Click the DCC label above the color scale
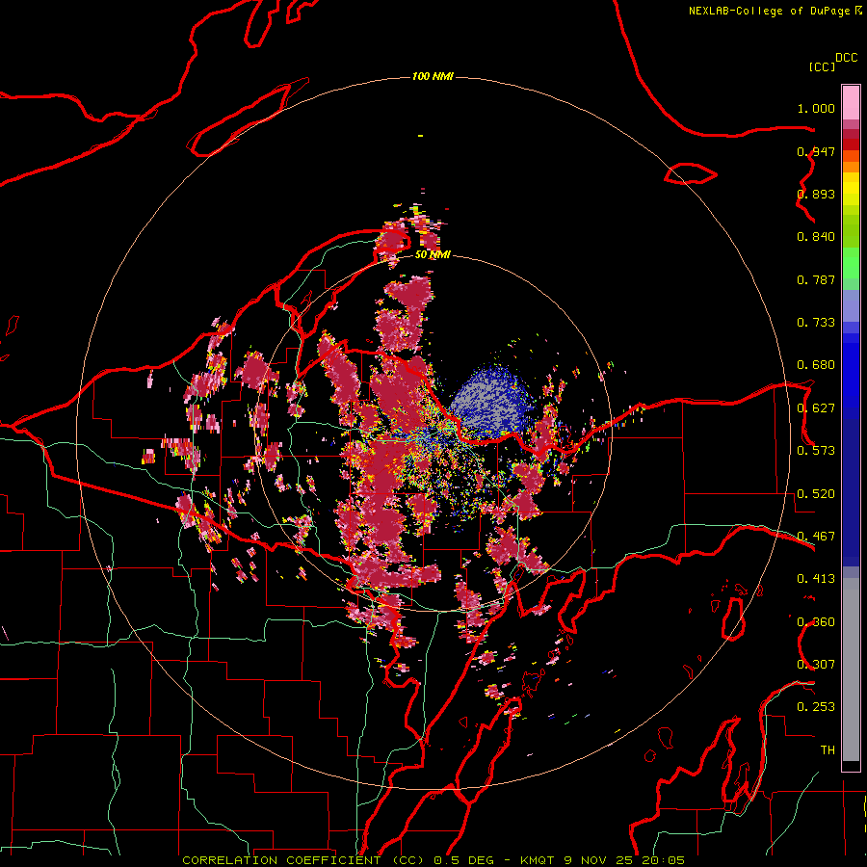867x867 pixels. click(846, 58)
